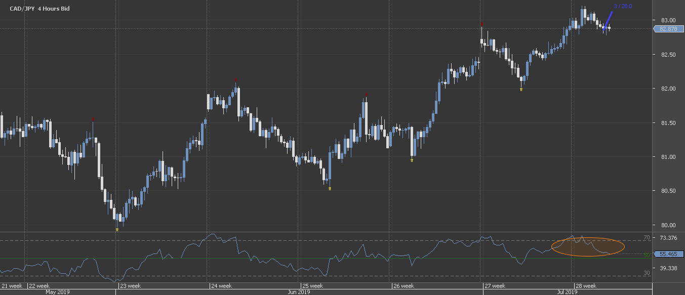Click the 82.50 price axis label

pyautogui.click(x=667, y=55)
